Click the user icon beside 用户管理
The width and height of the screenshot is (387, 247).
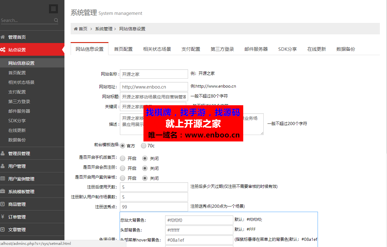3,166
